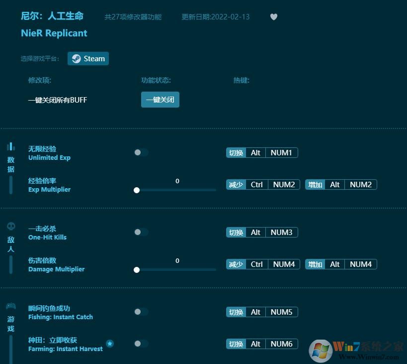Click the NUM3 hotkey label for One-Hit Kills
Image resolution: width=407 pixels, height=364 pixels.
(281, 232)
